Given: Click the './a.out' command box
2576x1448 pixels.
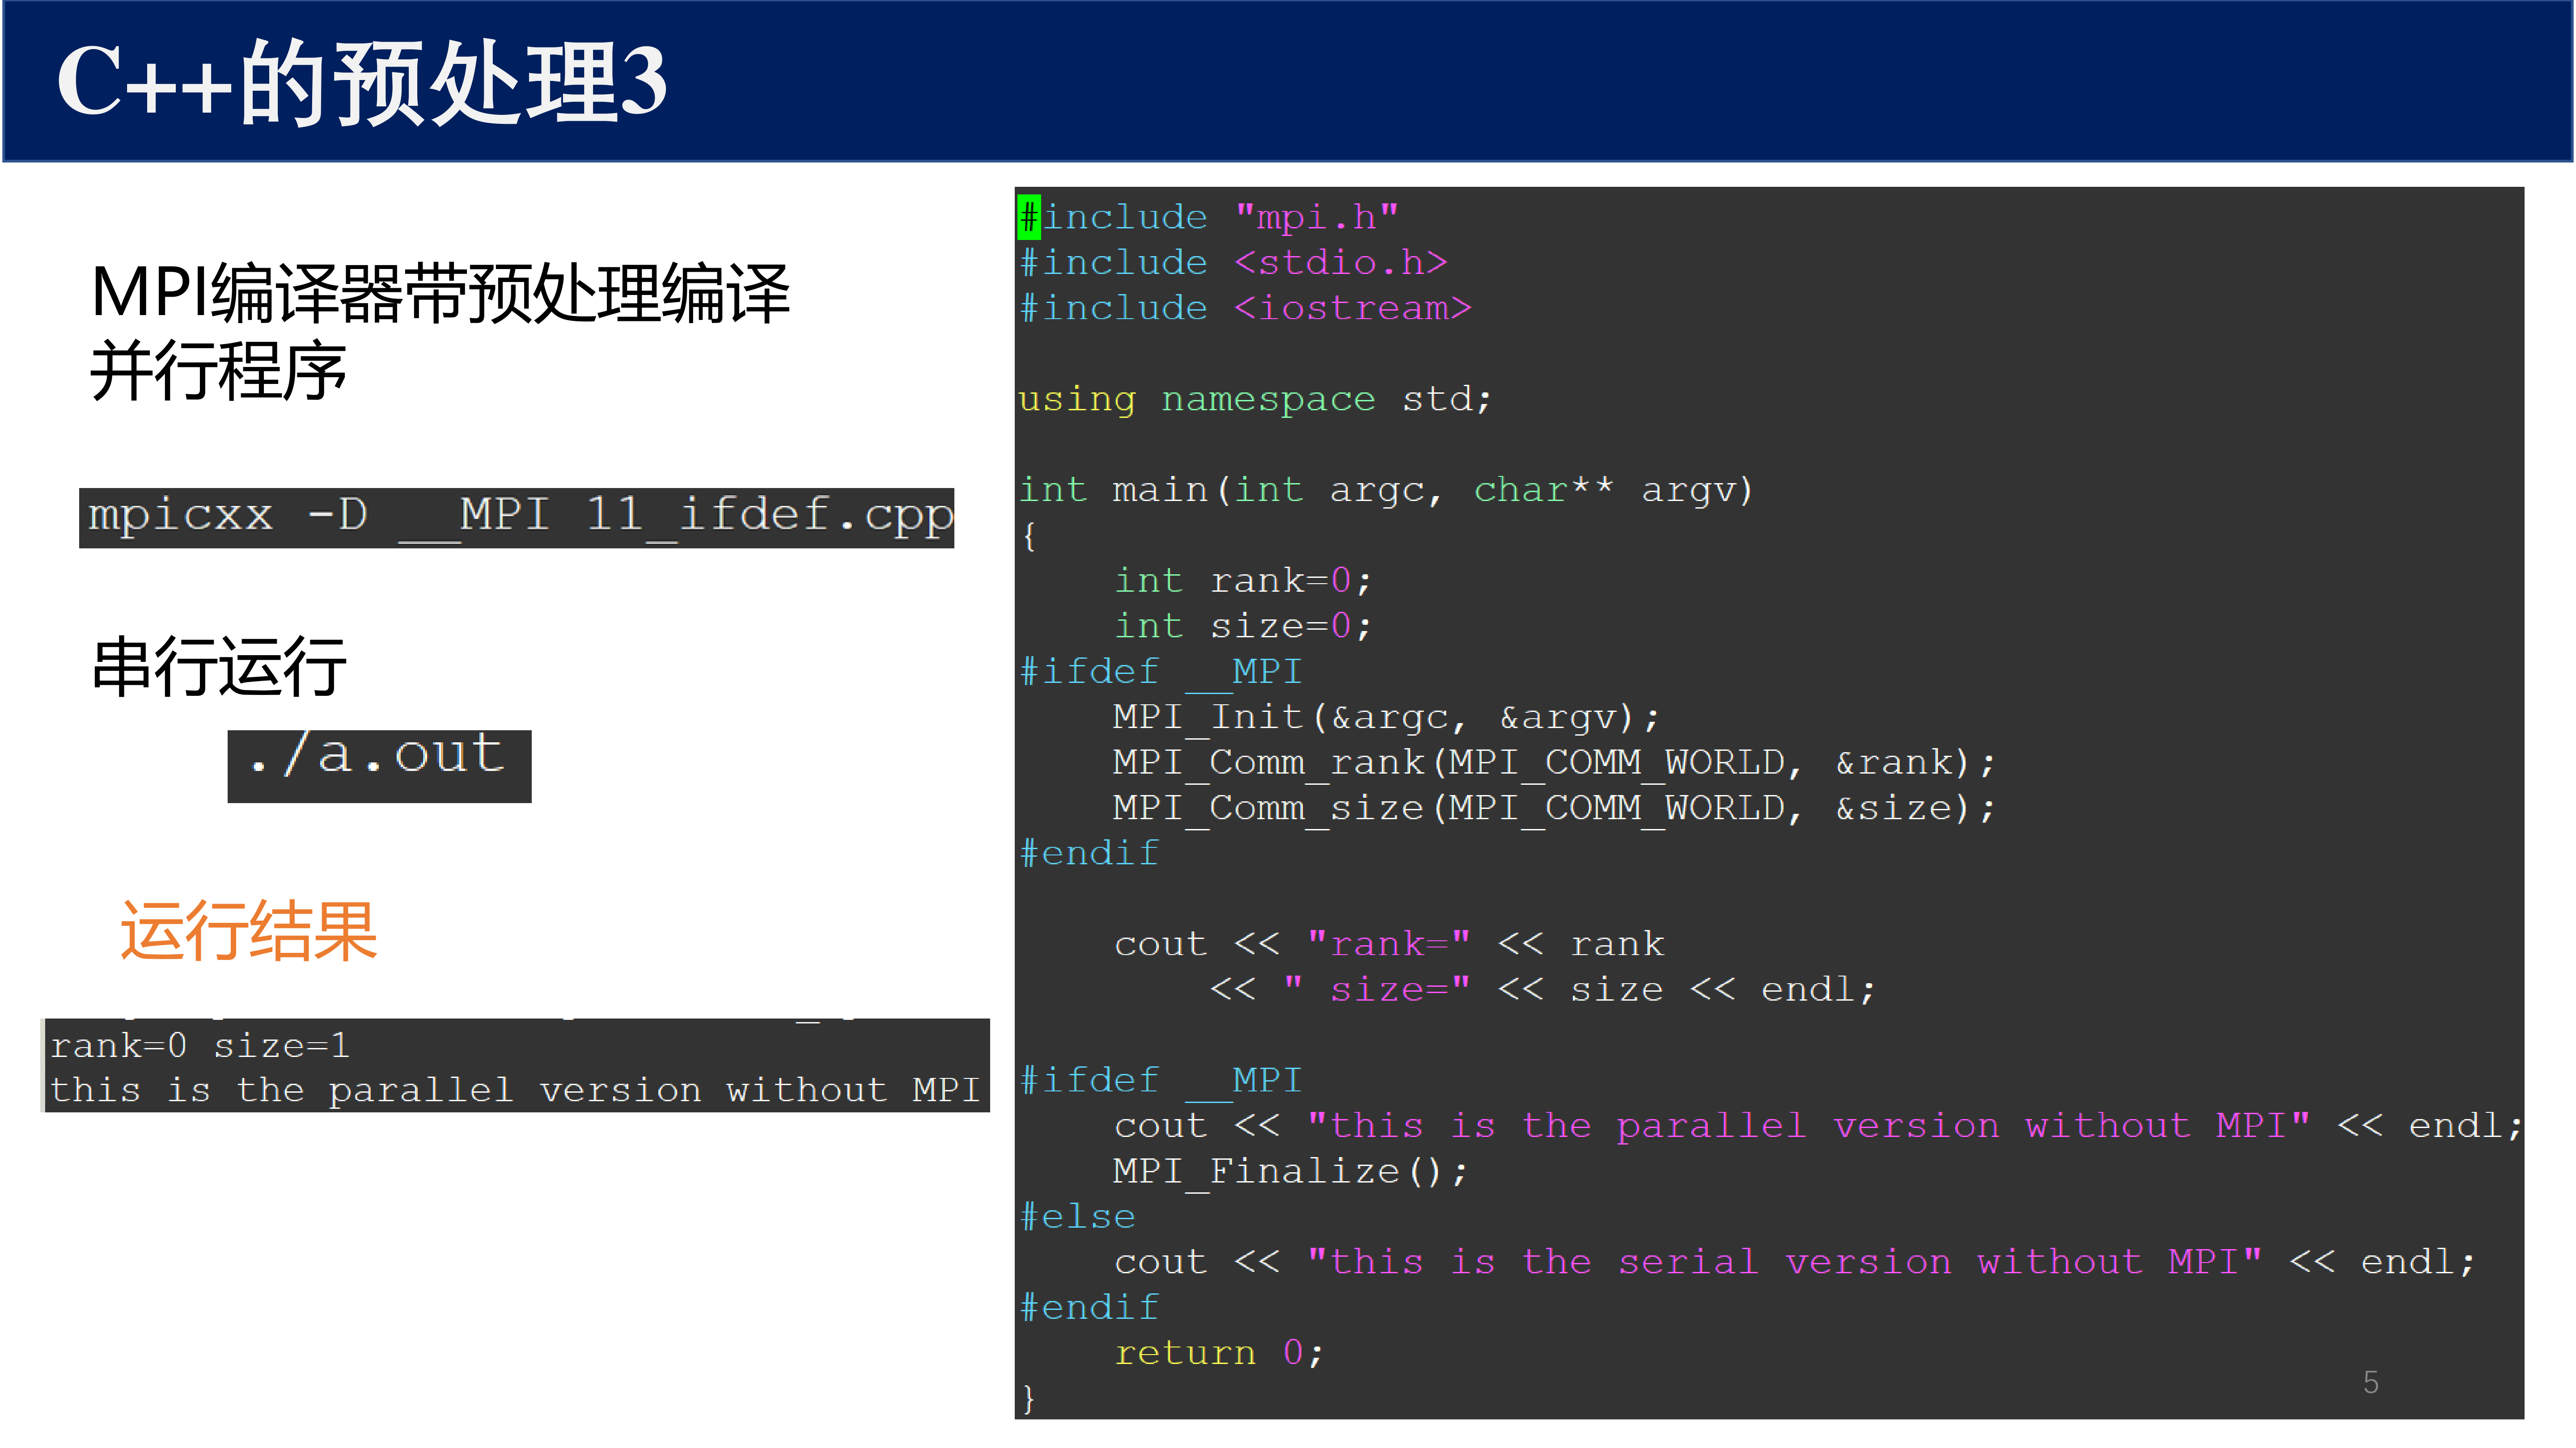Looking at the screenshot, I should [379, 766].
